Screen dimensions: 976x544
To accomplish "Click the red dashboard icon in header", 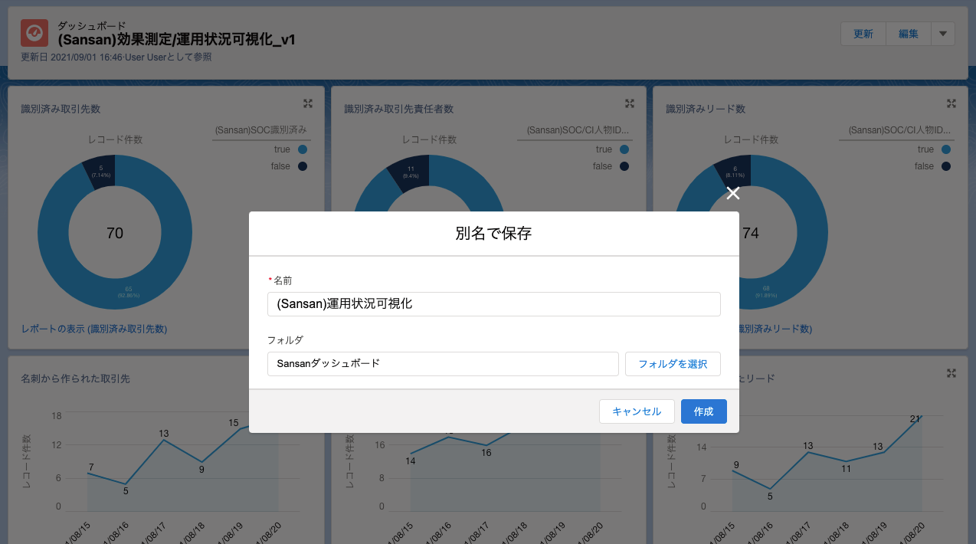I will [34, 34].
